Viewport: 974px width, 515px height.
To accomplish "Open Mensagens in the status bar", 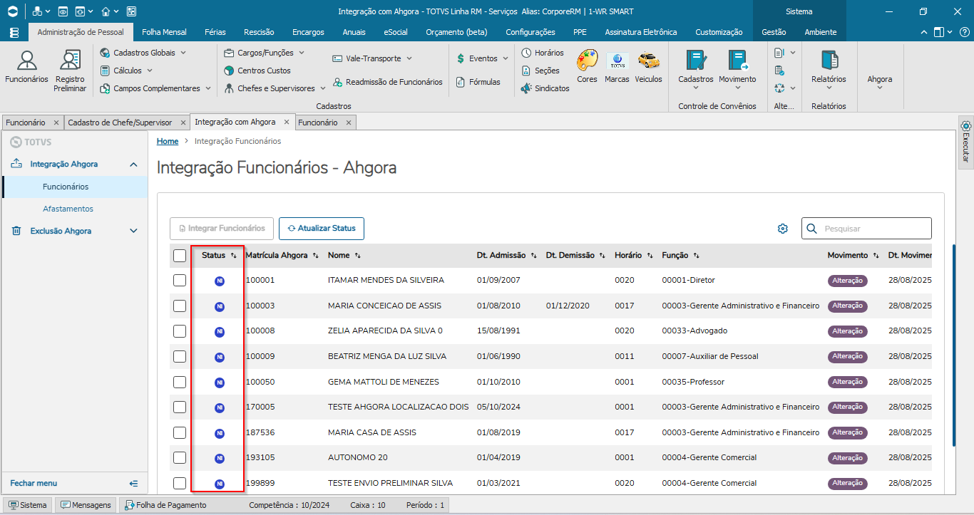I will pos(86,505).
